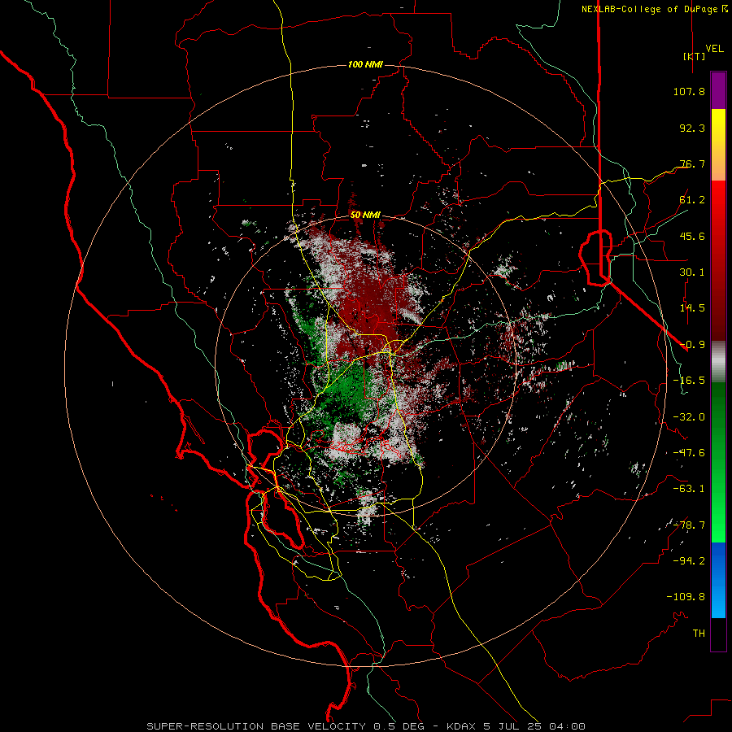Click the -94.2 velocity scale value
The image size is (732, 732).
pyautogui.click(x=689, y=561)
